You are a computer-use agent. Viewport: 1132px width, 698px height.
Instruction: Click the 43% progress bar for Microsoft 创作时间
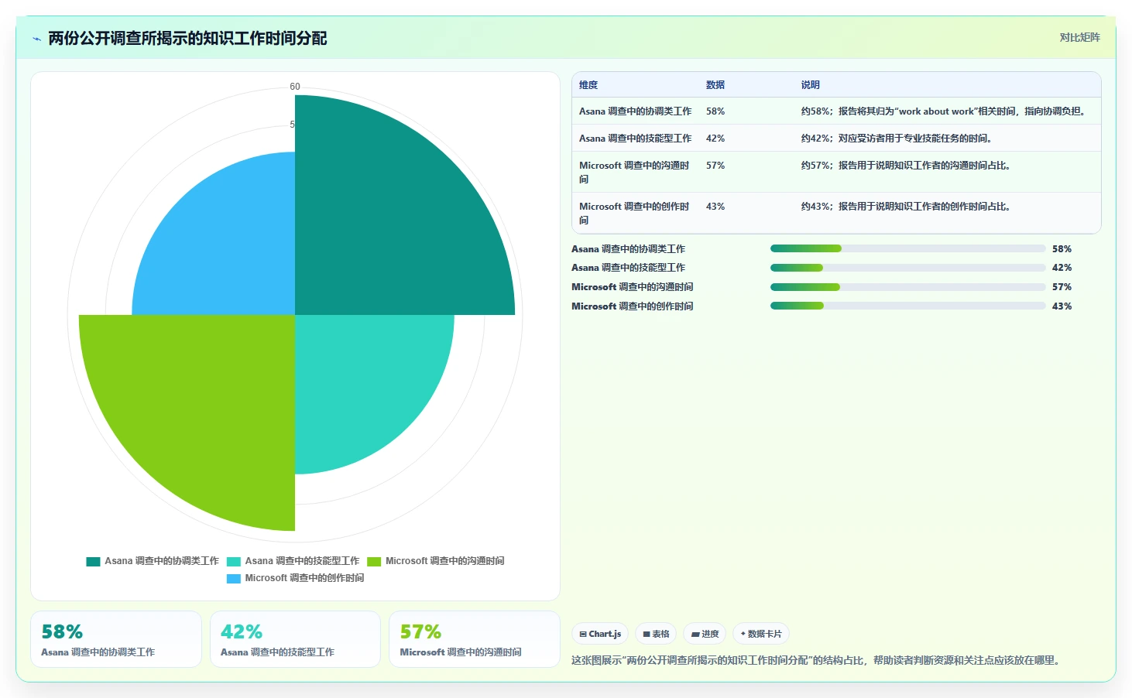pyautogui.click(x=907, y=306)
